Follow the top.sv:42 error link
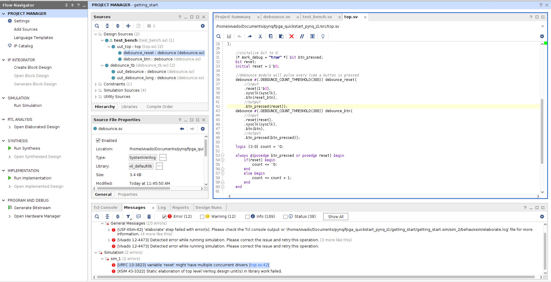This screenshot has height=282, width=551. coord(259,265)
